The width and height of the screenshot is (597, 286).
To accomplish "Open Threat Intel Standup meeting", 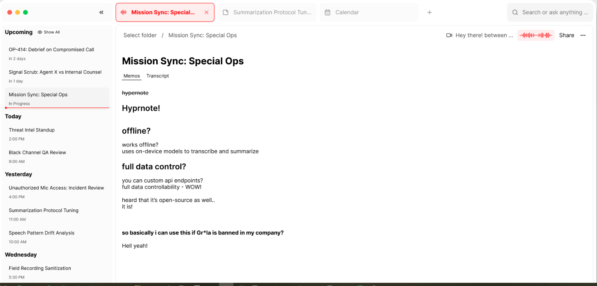I will [32, 130].
